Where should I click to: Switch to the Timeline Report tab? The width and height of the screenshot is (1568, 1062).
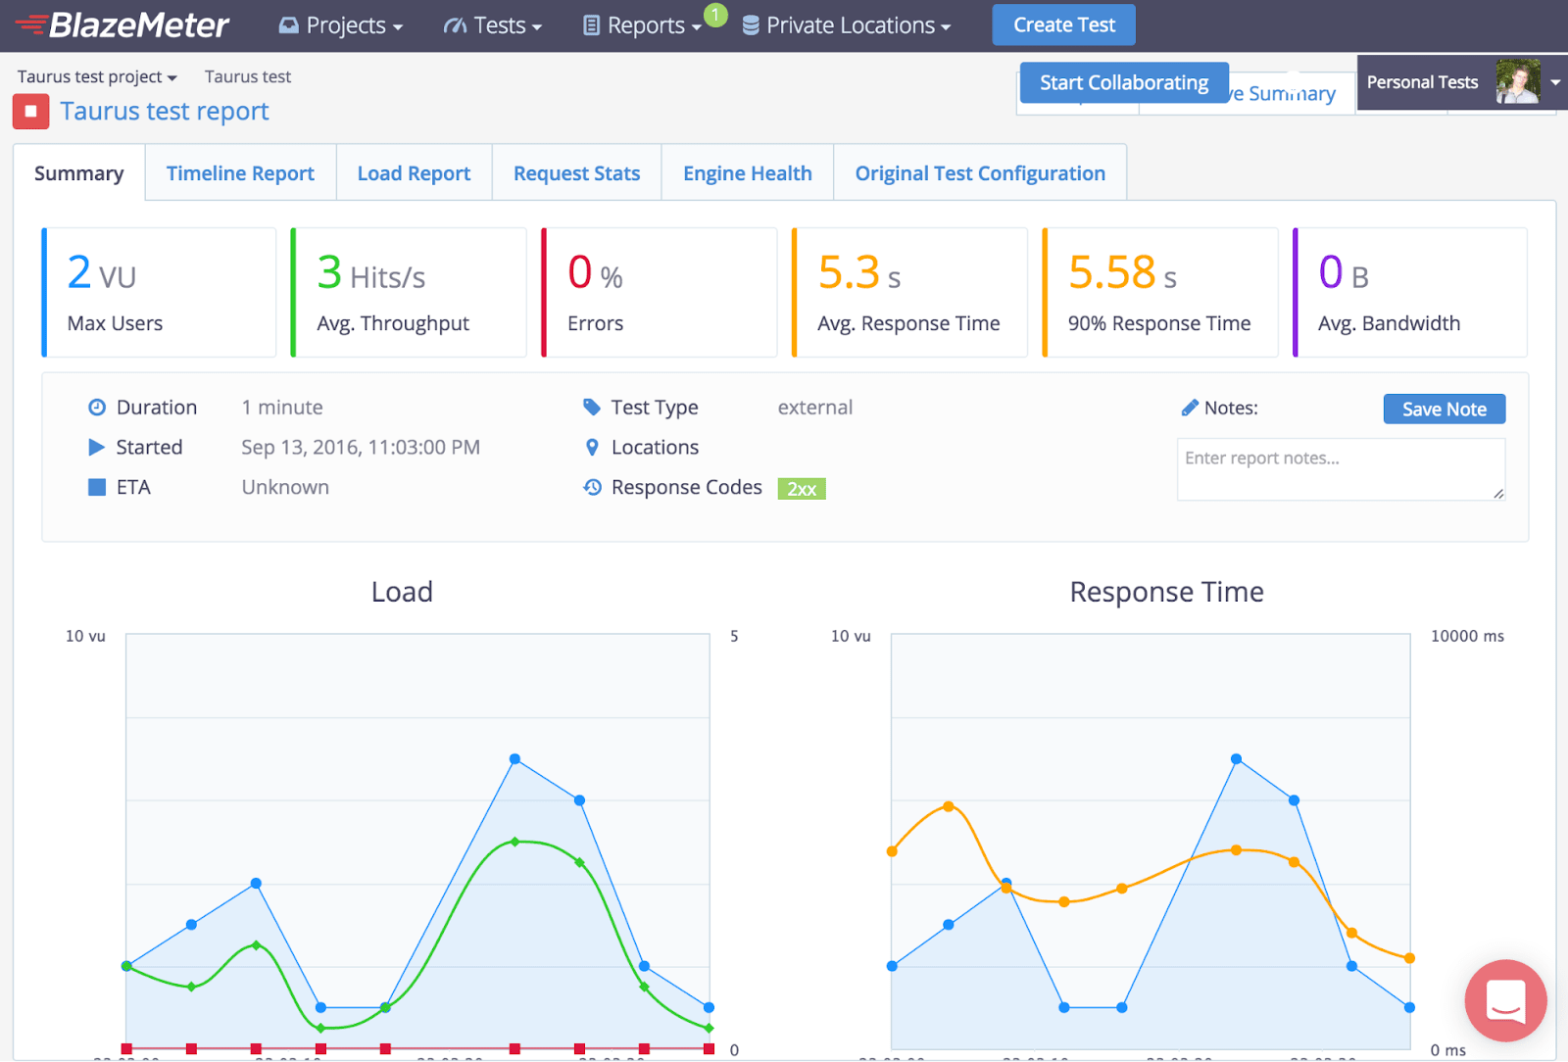[239, 172]
